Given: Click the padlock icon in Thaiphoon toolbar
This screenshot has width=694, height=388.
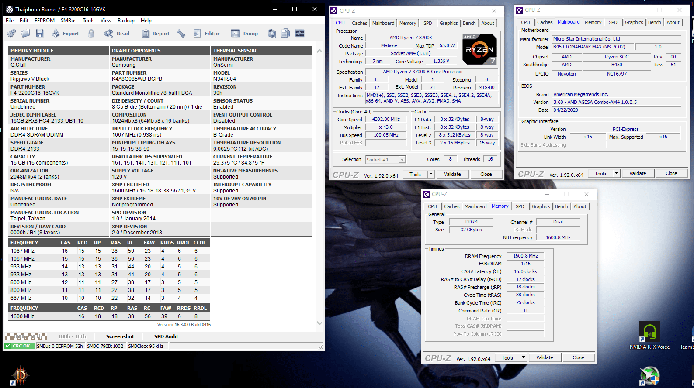Looking at the screenshot, I should point(91,33).
